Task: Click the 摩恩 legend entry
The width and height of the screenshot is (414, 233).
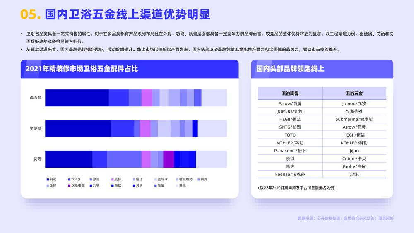Action: [94, 179]
